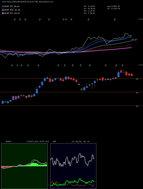143x189 pixels.
Task: Click the white DOW MT legend swatch
Action: [3, 10]
